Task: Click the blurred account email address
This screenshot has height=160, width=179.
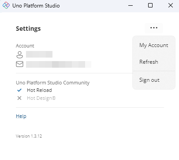Action: pos(59,64)
